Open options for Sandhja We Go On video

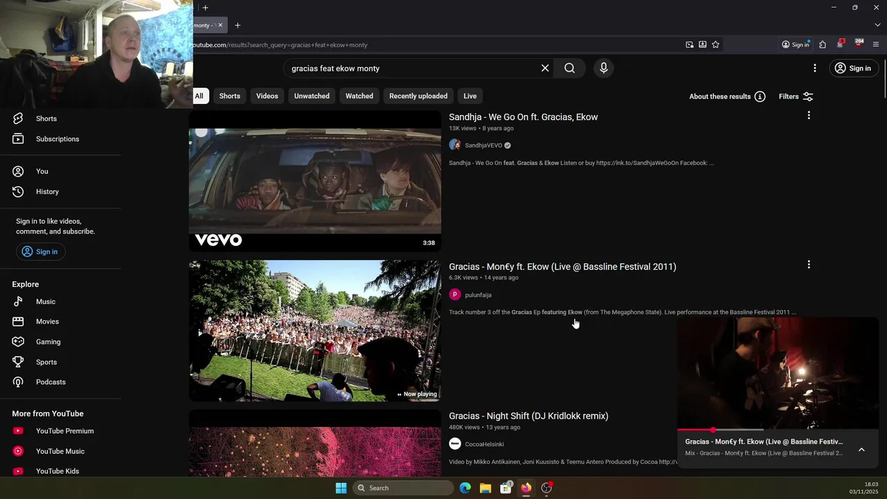tap(809, 116)
